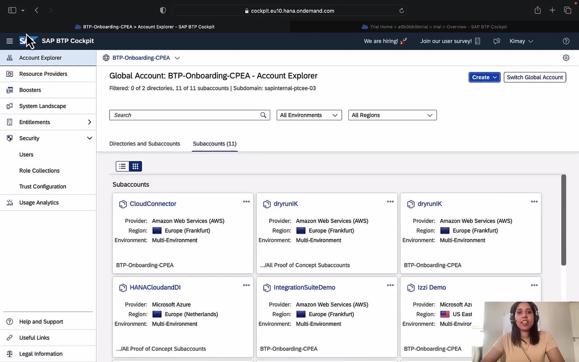
Task: Click the Boosters sidebar item label
Action: point(30,90)
